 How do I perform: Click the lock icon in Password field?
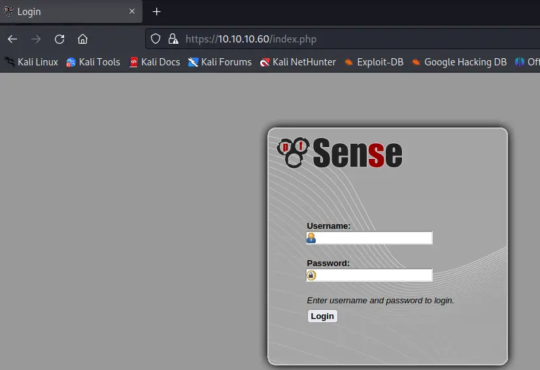tap(311, 275)
